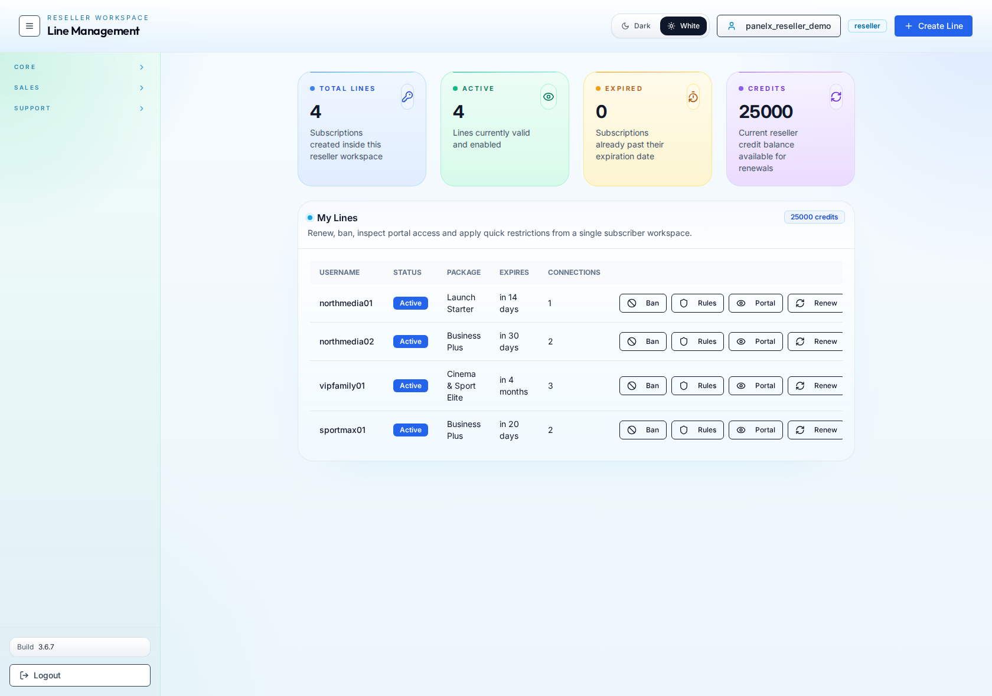The height and width of the screenshot is (696, 992).
Task: Click the user icon beside panelx_reseller_demo
Action: (732, 26)
